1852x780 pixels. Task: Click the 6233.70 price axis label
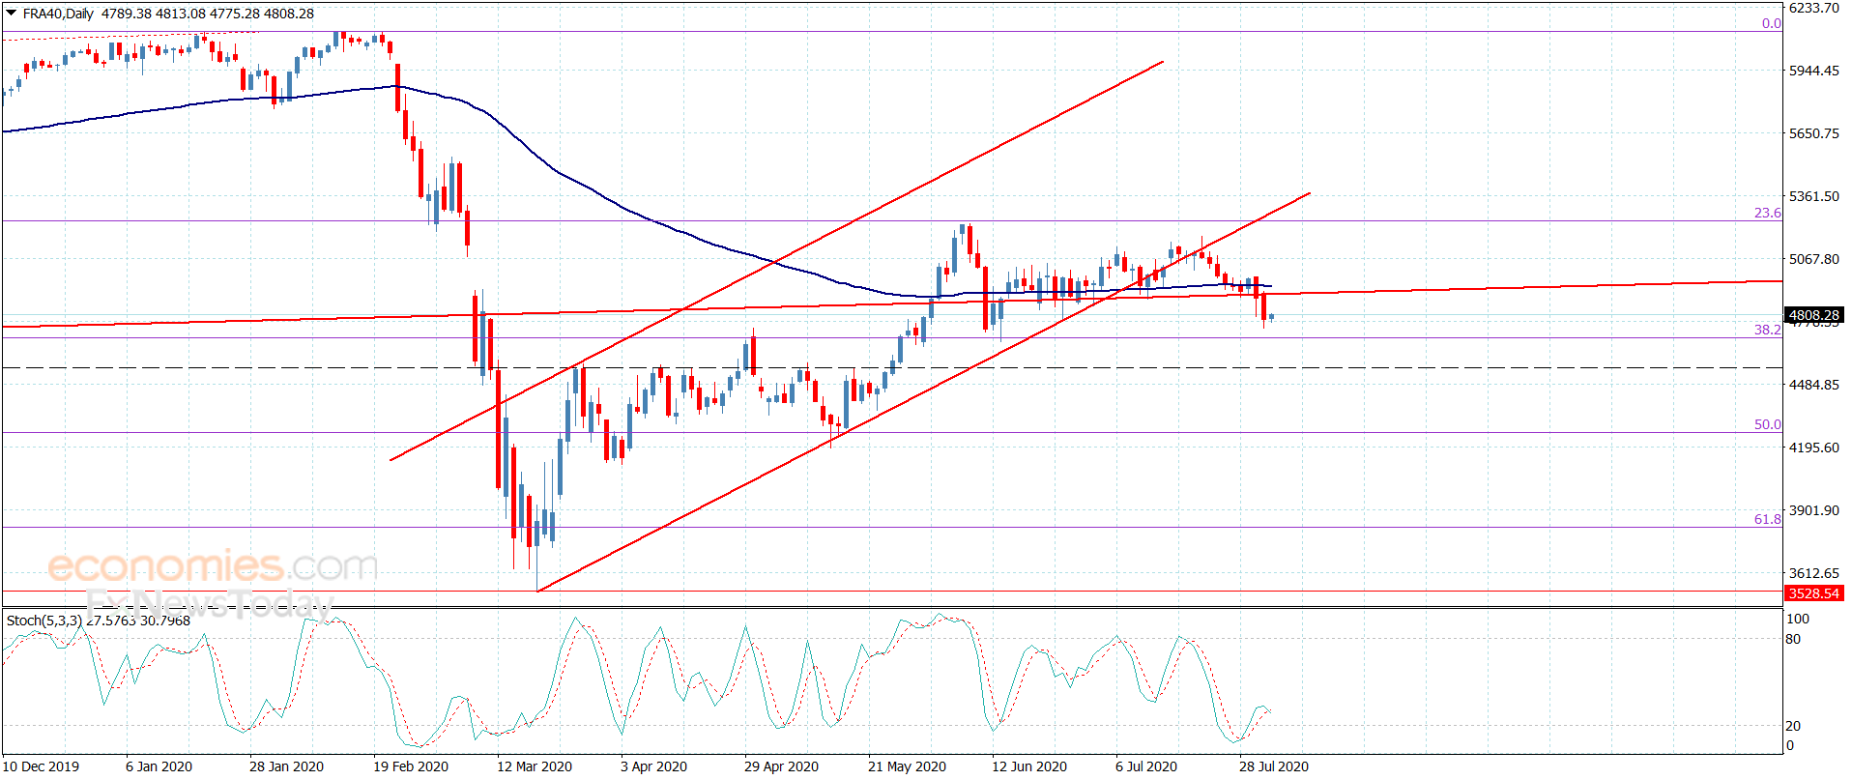[x=1814, y=8]
